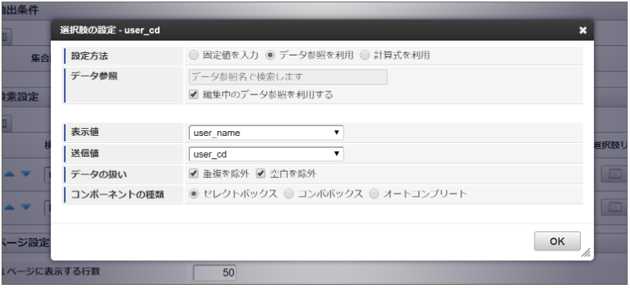The width and height of the screenshot is (630, 288).
Task: Click the dialog resize grip icon
Action: (586, 252)
